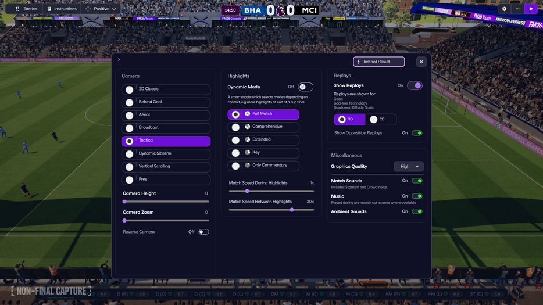Open settings gear in top right
This screenshot has width=543, height=305.
point(504,9)
